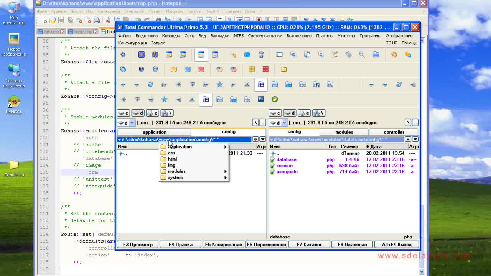Click the dark blue gear icon in Total Commander's top toolbar row
Screen dimensions: 491x276
(123, 55)
